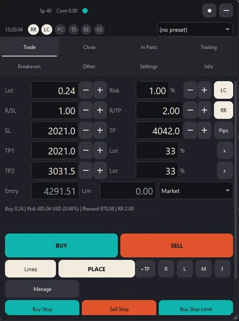Image resolution: width=239 pixels, height=321 pixels.
Task: Select the Trade tab
Action: tap(29, 47)
